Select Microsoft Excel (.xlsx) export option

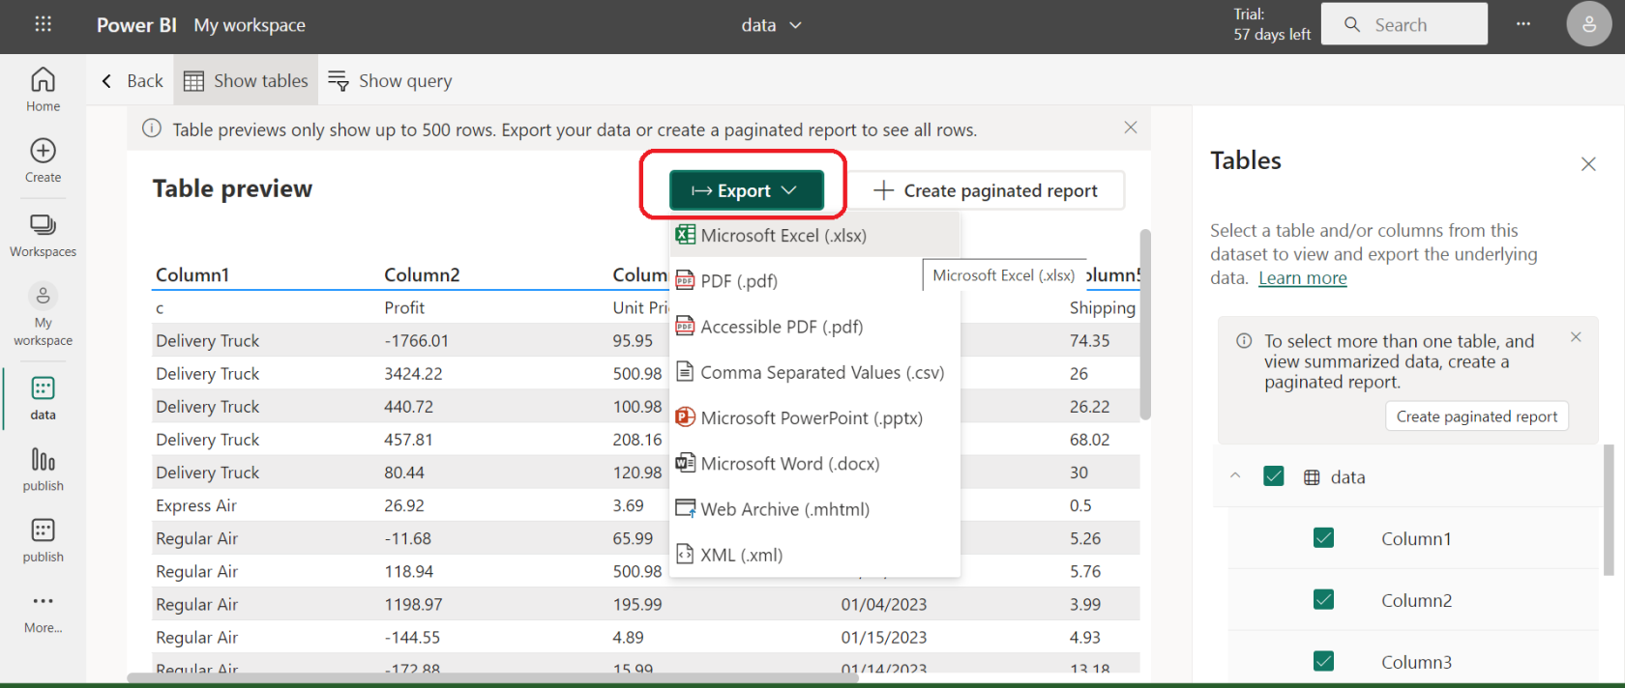(x=783, y=235)
